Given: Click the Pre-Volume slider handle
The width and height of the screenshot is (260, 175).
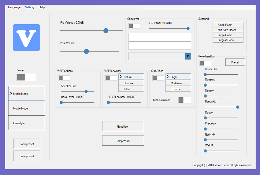Looking at the screenshot, I should pyautogui.click(x=106, y=31).
